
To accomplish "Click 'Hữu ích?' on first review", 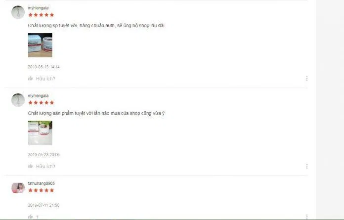I will click(x=45, y=79).
